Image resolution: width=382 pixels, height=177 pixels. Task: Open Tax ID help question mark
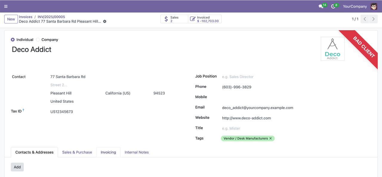(23, 110)
